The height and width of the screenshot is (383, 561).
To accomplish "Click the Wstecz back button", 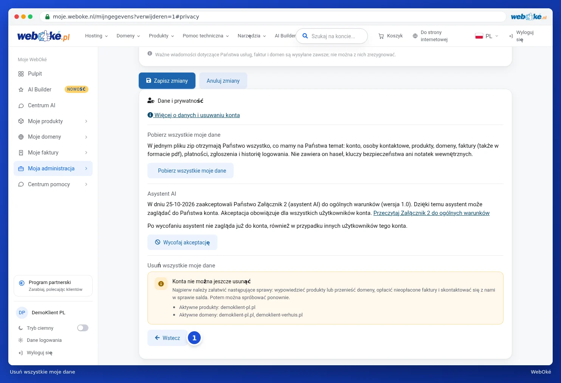I will pyautogui.click(x=167, y=338).
